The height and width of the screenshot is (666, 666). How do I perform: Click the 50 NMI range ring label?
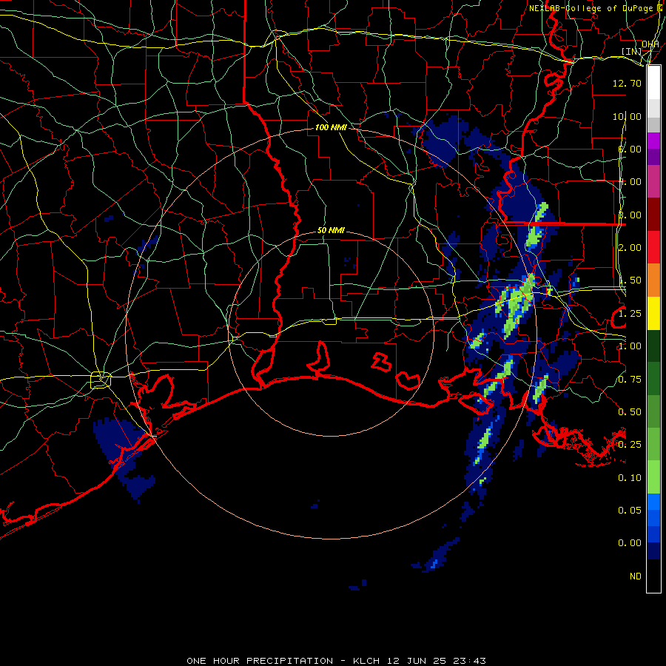(331, 230)
